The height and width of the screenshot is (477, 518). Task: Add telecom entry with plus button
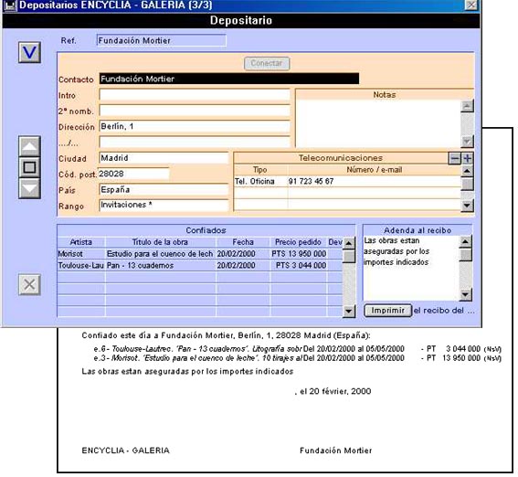pos(467,158)
